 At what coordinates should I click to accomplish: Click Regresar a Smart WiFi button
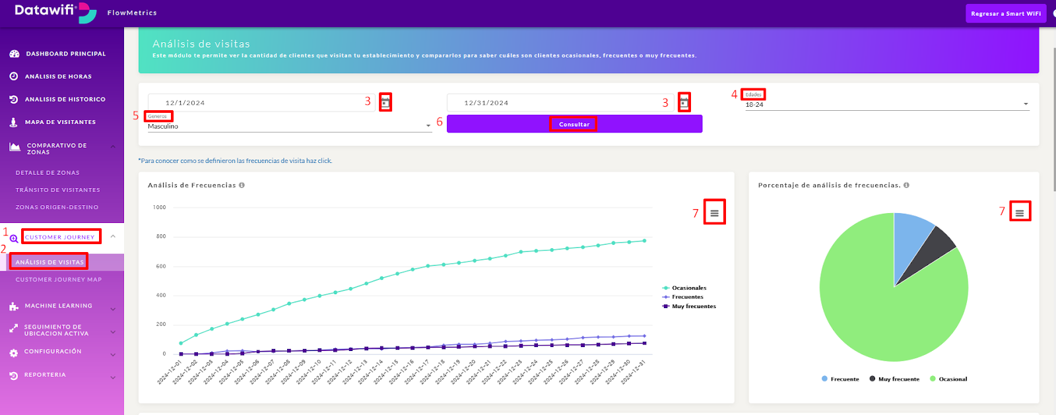(x=1006, y=13)
